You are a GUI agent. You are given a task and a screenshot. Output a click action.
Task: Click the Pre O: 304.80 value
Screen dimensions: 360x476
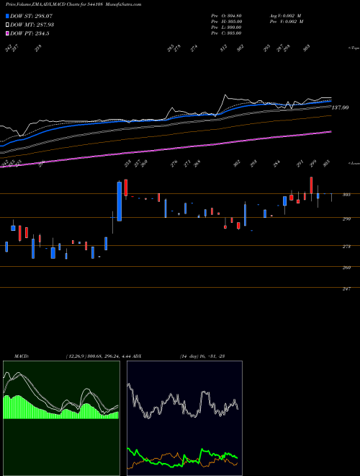click(x=226, y=16)
